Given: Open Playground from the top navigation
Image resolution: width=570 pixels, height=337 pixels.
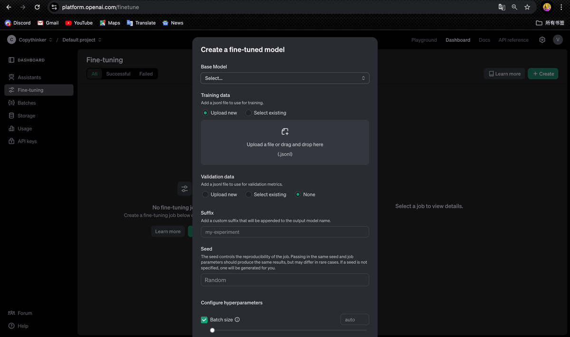Looking at the screenshot, I should pos(424,40).
